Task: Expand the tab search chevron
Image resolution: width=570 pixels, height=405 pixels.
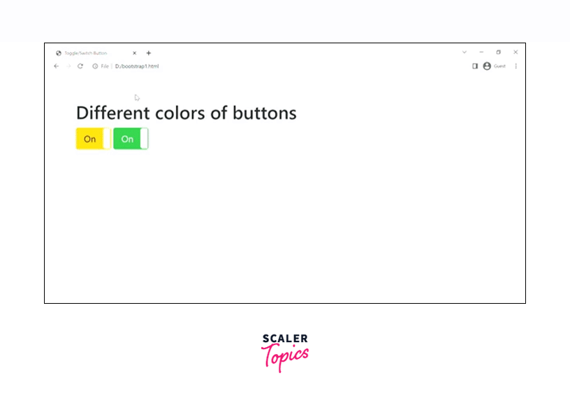Action: [x=465, y=52]
